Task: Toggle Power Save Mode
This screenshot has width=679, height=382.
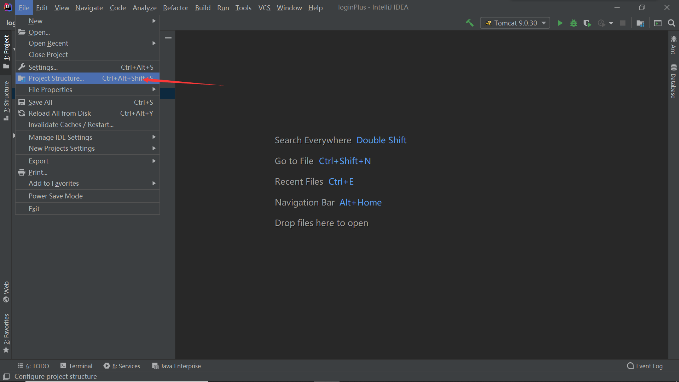Action: click(56, 196)
